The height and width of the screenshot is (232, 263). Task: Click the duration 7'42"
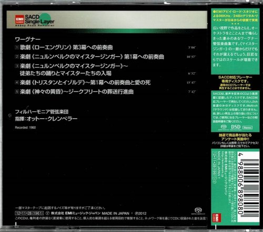[192, 92]
